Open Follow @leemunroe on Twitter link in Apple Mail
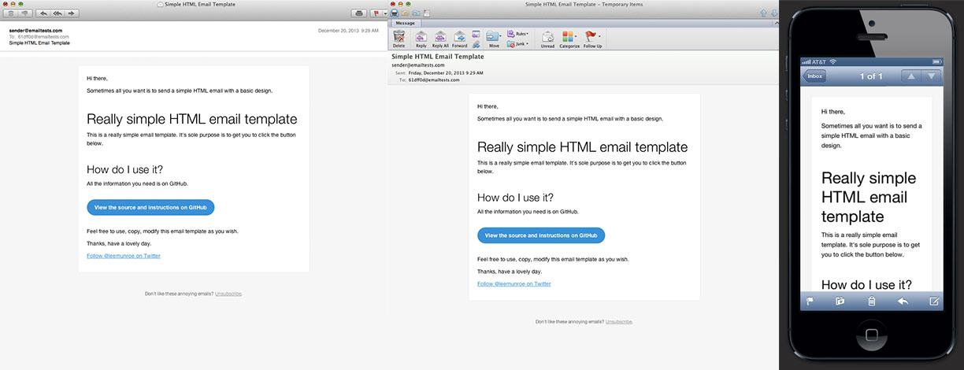Viewport: 964px width, 370px height. point(124,256)
